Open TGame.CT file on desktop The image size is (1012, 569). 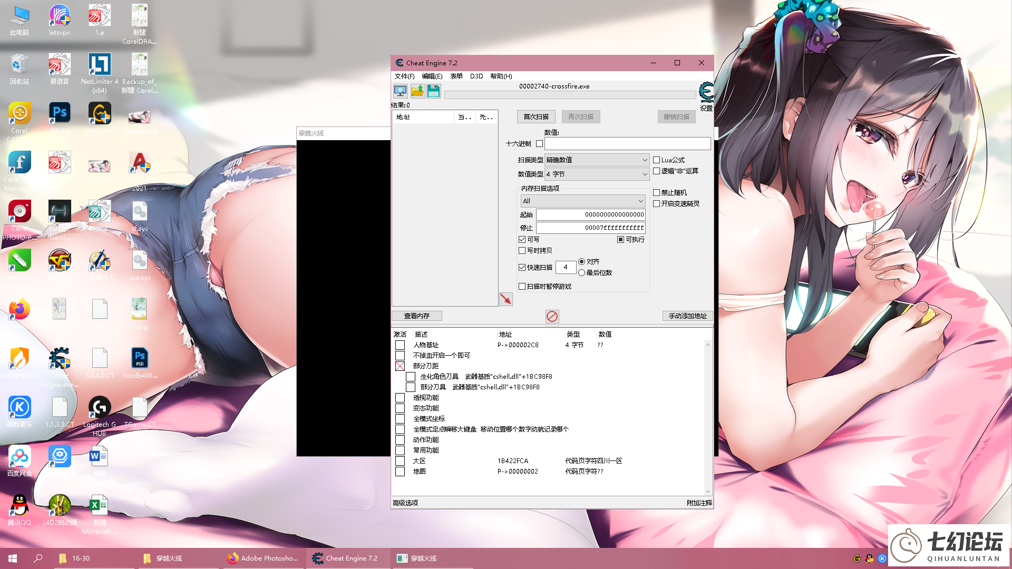140,412
